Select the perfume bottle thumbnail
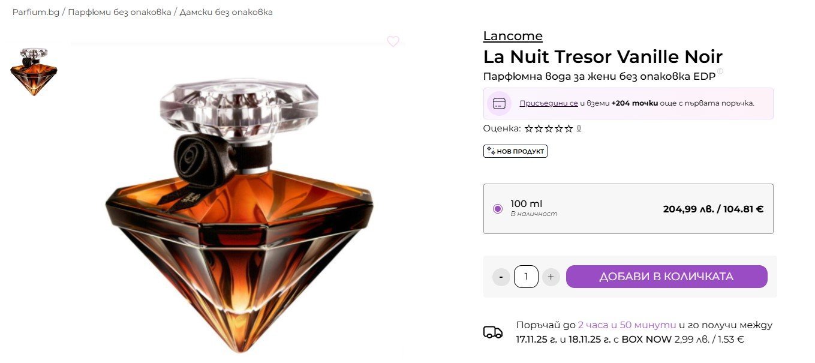 pos(34,72)
